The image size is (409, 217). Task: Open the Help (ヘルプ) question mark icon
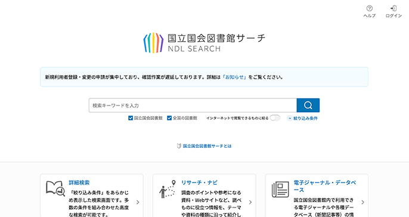click(370, 8)
